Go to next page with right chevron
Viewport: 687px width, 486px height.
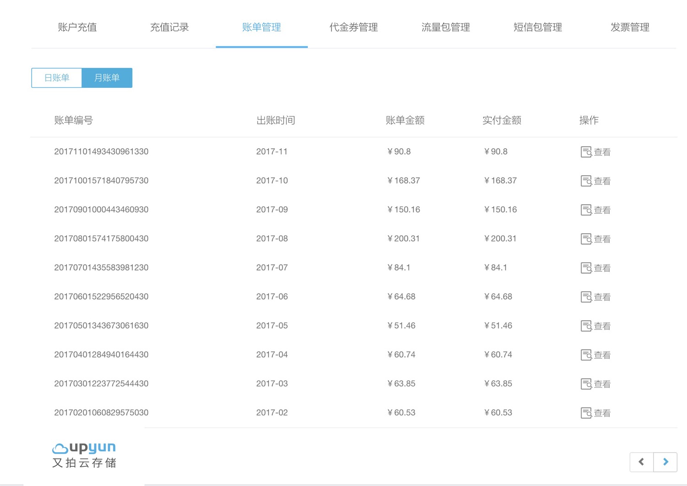click(665, 462)
